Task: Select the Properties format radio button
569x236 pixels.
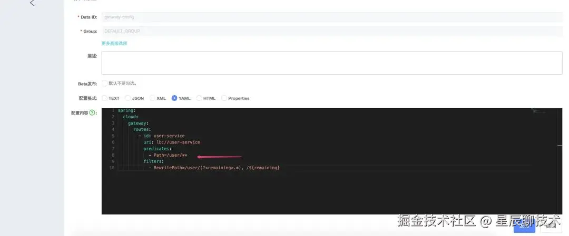Action: 224,98
